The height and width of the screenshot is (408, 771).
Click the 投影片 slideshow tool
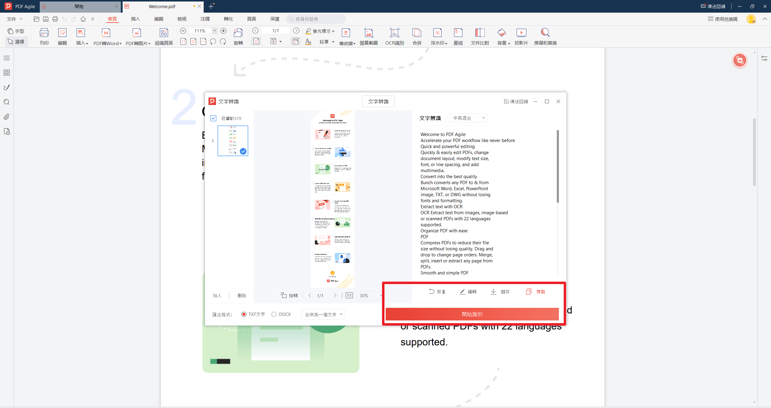[x=521, y=36]
